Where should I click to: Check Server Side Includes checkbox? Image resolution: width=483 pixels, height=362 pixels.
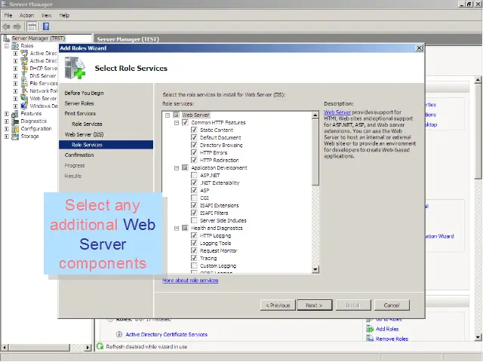point(194,220)
